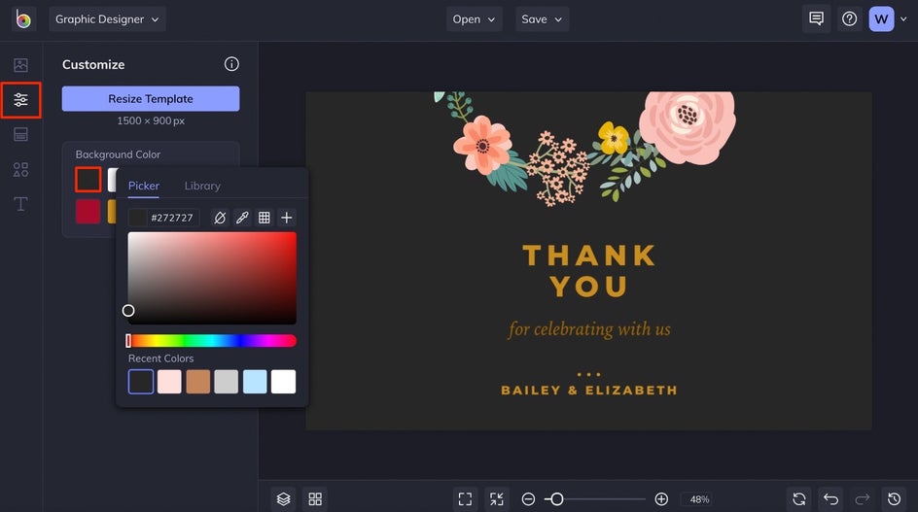Pick the light blue recent color
Viewport: 918px width, 512px height.
(255, 382)
